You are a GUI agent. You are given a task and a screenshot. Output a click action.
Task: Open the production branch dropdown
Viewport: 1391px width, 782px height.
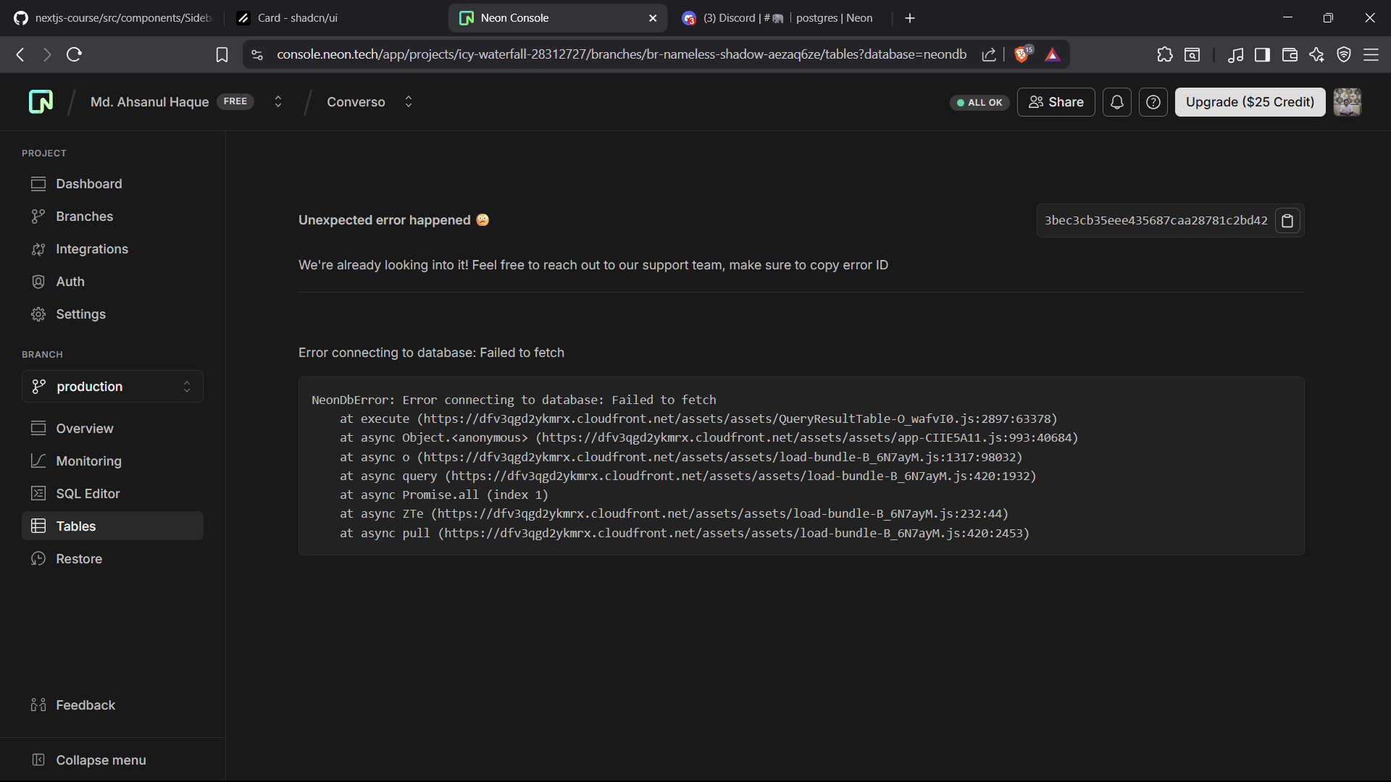[x=112, y=387]
